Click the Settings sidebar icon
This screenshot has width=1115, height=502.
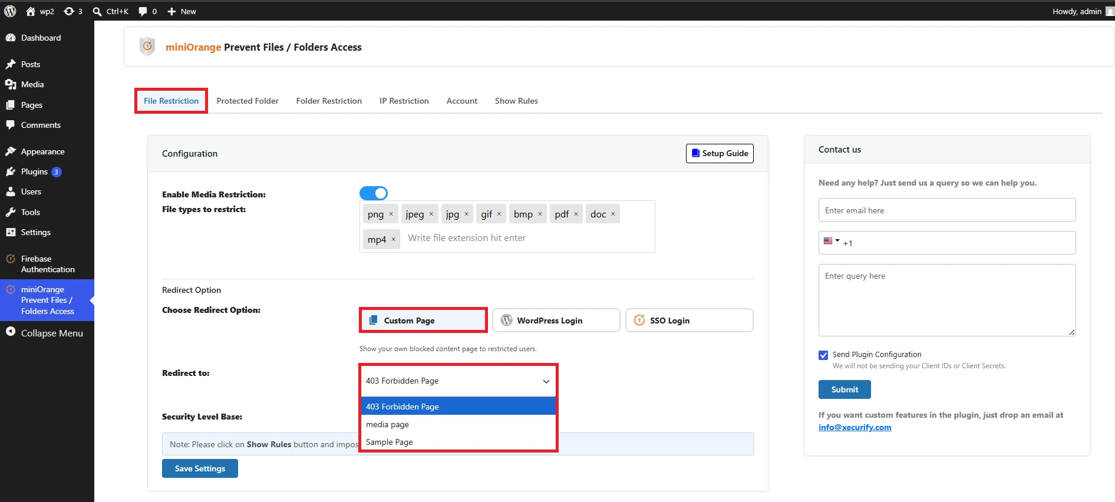pos(11,232)
